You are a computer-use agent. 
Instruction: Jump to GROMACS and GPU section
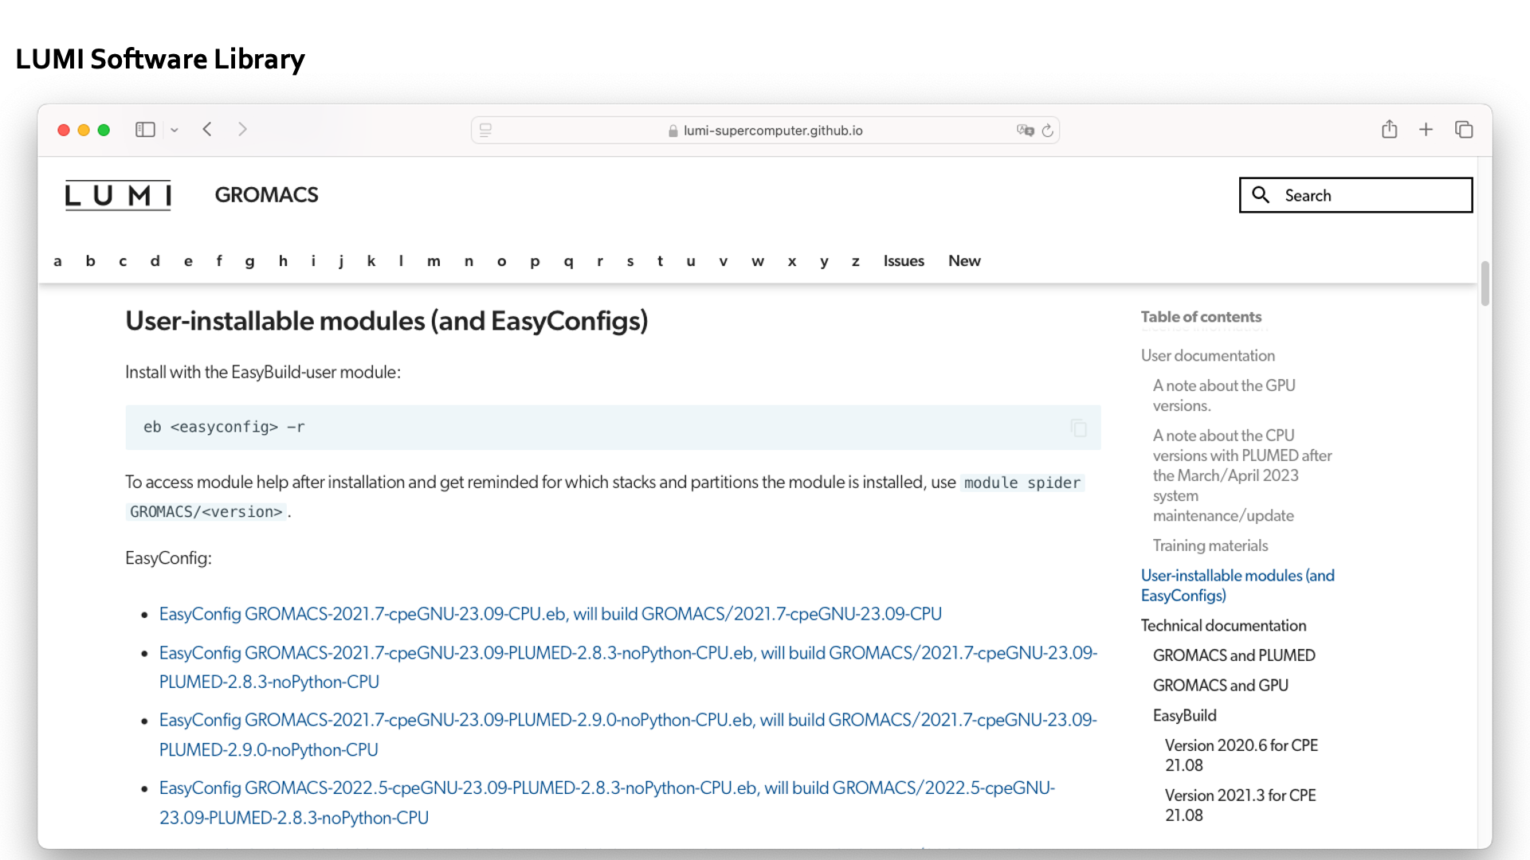[x=1221, y=686]
